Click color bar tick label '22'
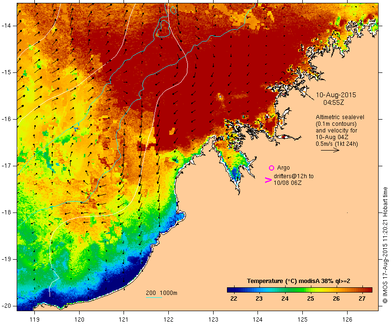Screen dimensions: 391x324 (234, 299)
